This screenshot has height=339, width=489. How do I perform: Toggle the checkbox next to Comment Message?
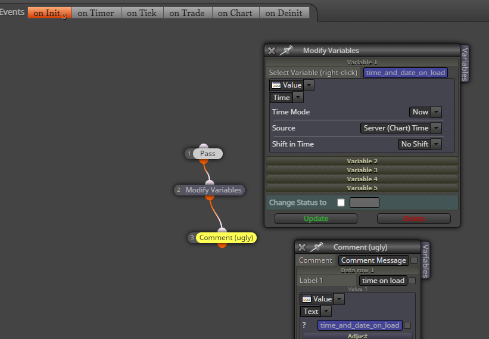click(414, 260)
